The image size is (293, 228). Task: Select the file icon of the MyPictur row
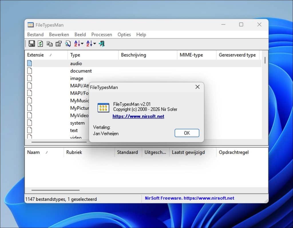(x=29, y=108)
